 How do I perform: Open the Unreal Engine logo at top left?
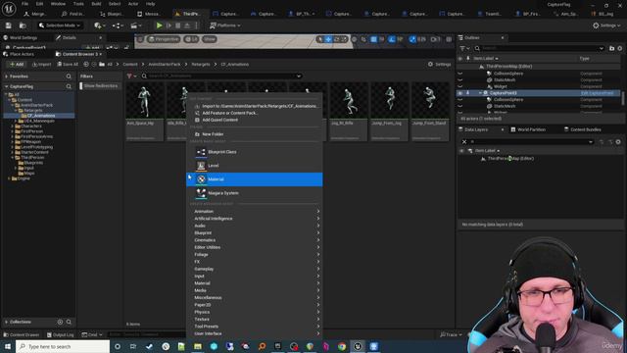click(9, 9)
